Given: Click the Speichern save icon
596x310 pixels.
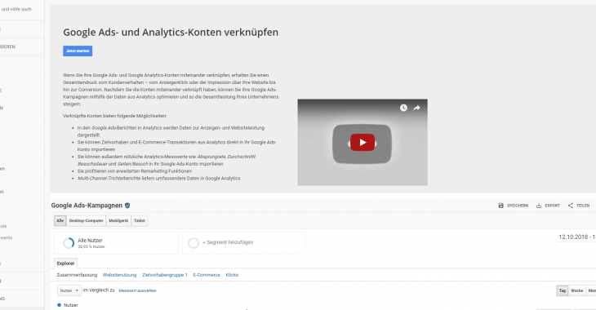Looking at the screenshot, I should pyautogui.click(x=501, y=206).
